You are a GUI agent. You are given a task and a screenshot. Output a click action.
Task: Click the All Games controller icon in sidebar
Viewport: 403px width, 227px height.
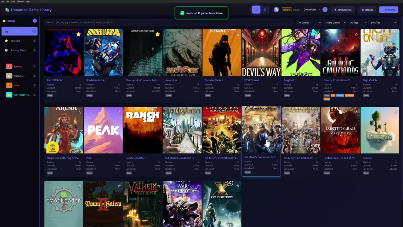click(x=6, y=31)
